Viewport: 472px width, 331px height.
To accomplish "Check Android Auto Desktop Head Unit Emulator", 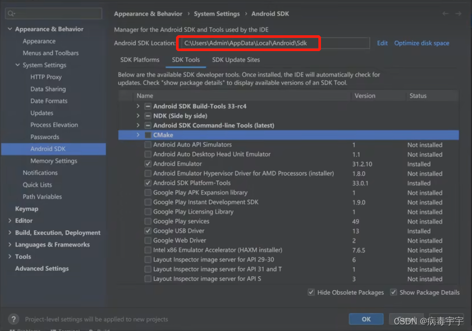I will click(x=148, y=154).
